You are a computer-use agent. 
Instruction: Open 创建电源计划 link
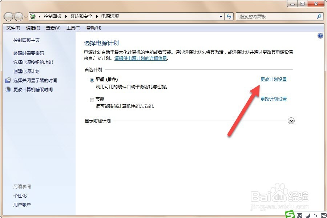point(27,71)
